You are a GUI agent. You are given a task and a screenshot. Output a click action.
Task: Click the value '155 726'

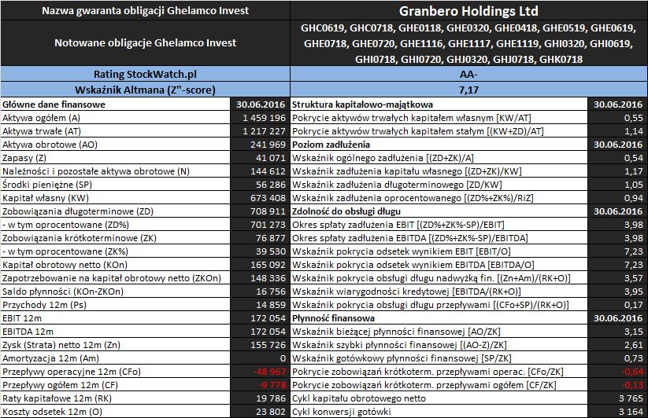point(268,345)
